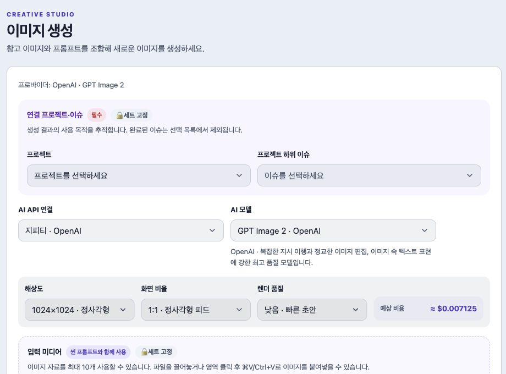Toggle the 세트 고정 lock for 연결 프로젝트·이슈
This screenshot has width=506, height=374.
point(132,115)
